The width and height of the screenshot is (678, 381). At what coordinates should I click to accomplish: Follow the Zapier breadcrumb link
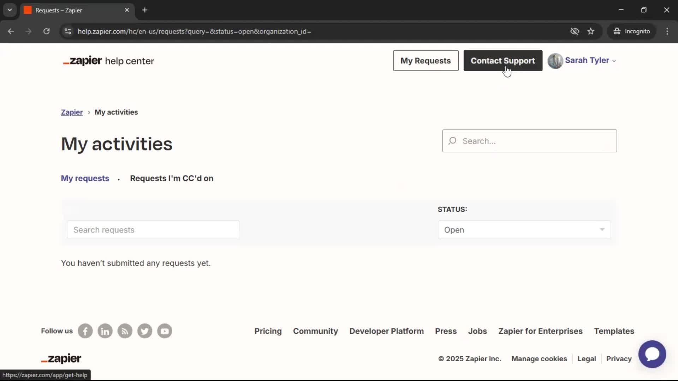point(72,112)
